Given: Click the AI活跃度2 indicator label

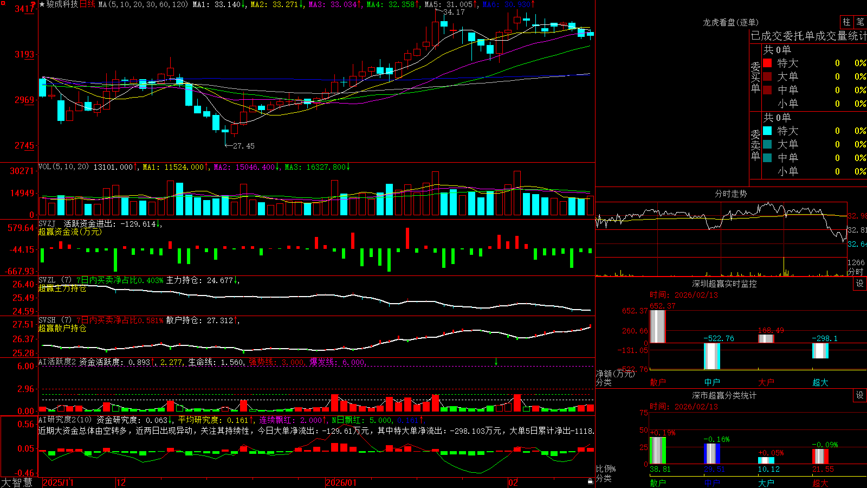Looking at the screenshot, I should (57, 362).
